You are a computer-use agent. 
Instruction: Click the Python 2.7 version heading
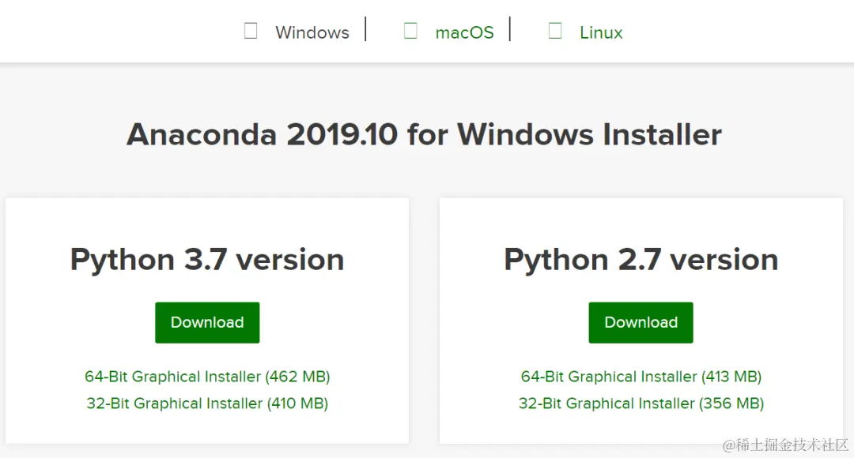pos(641,260)
